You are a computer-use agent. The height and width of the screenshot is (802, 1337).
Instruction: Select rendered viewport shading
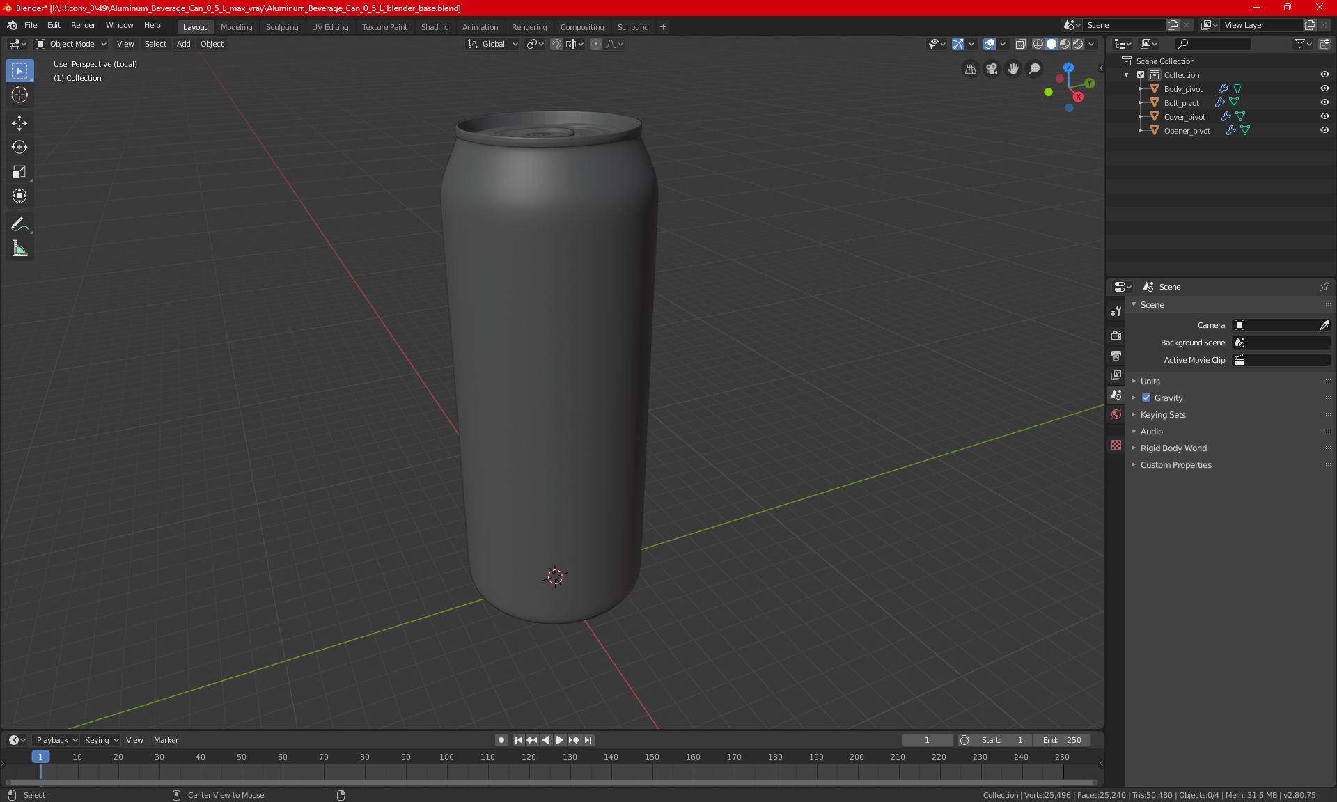1078,44
